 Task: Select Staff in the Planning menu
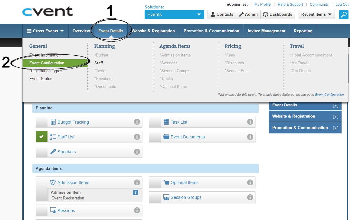pyautogui.click(x=99, y=63)
